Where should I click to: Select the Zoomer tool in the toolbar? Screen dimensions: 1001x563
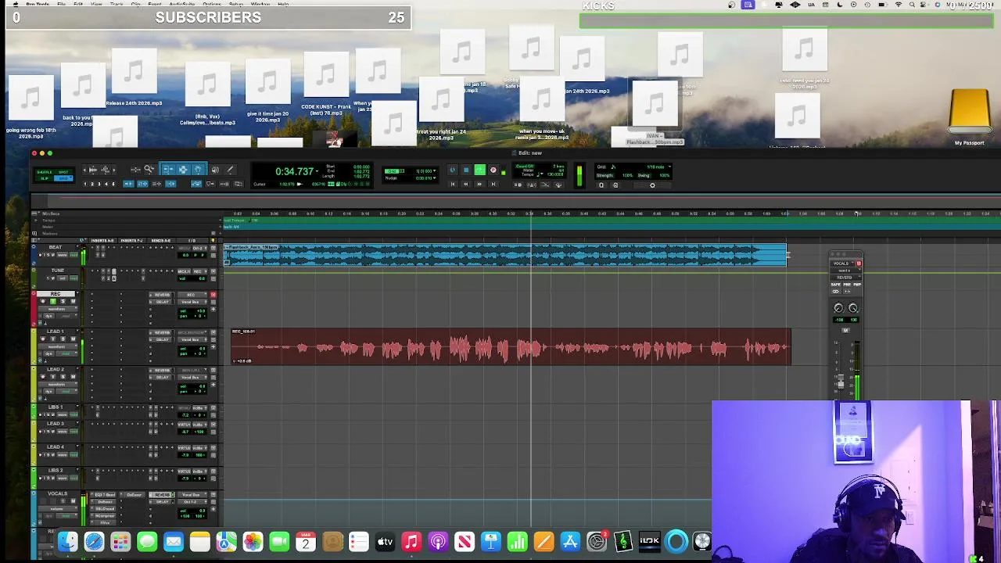(x=149, y=170)
